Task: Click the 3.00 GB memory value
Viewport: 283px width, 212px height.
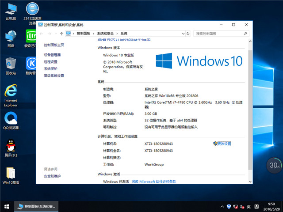Action: (x=151, y=114)
